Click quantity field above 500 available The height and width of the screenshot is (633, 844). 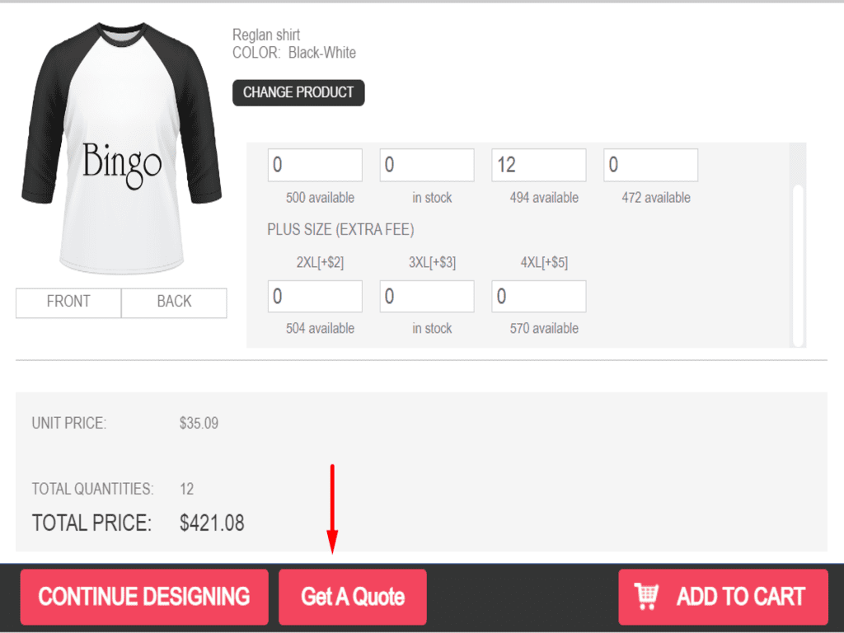point(315,165)
